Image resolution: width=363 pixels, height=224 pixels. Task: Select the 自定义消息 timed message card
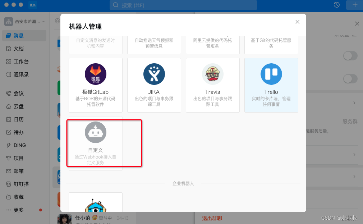coord(95,45)
